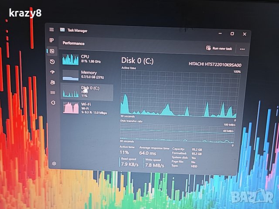Switch to the Details page icon
This screenshot has height=209, width=279.
point(53,92)
